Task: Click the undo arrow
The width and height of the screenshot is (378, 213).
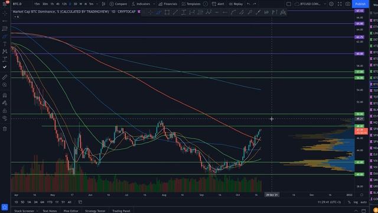Action: point(249,4)
